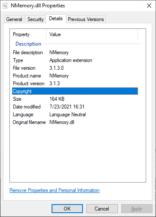Select the File description row
The height and width of the screenshot is (217, 156).
point(75,53)
